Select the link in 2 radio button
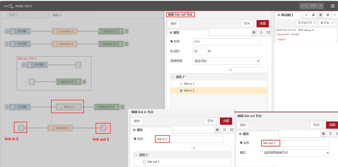The width and height of the screenshot is (338, 167). tap(181, 91)
